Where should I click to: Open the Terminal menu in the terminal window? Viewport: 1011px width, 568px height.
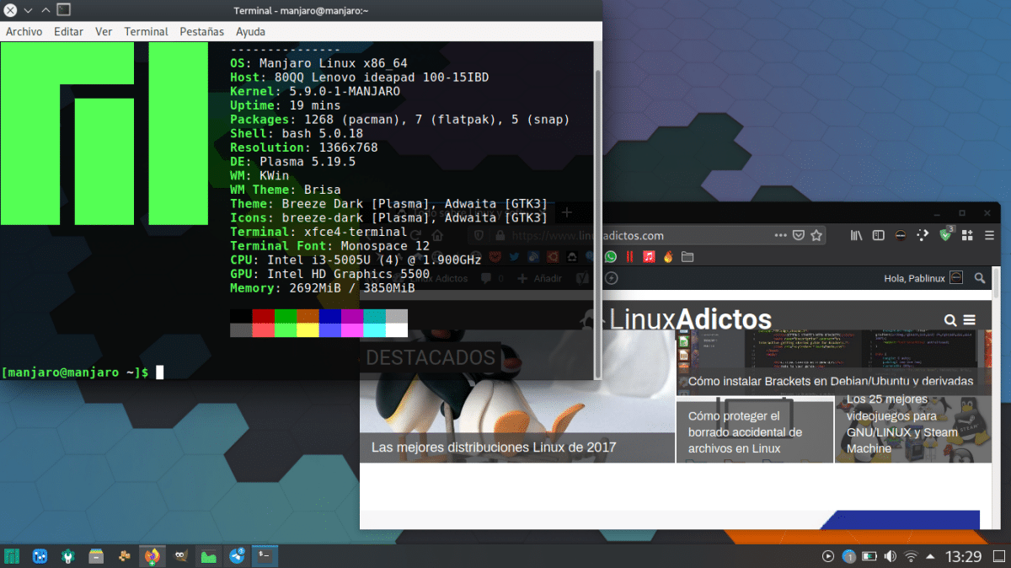point(146,31)
